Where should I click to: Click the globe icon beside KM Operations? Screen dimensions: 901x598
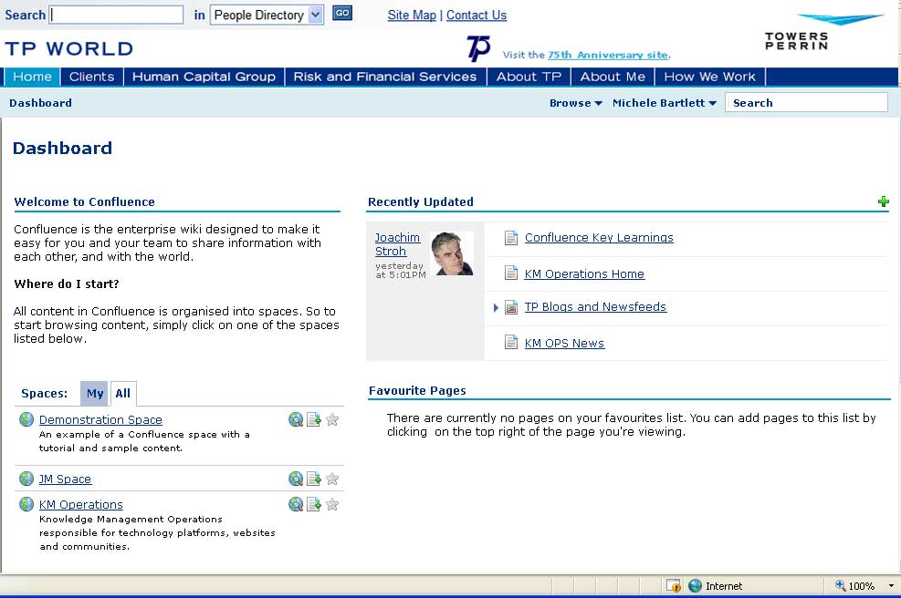click(x=26, y=504)
